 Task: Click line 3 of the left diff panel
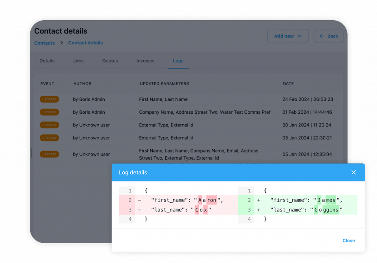click(x=173, y=209)
